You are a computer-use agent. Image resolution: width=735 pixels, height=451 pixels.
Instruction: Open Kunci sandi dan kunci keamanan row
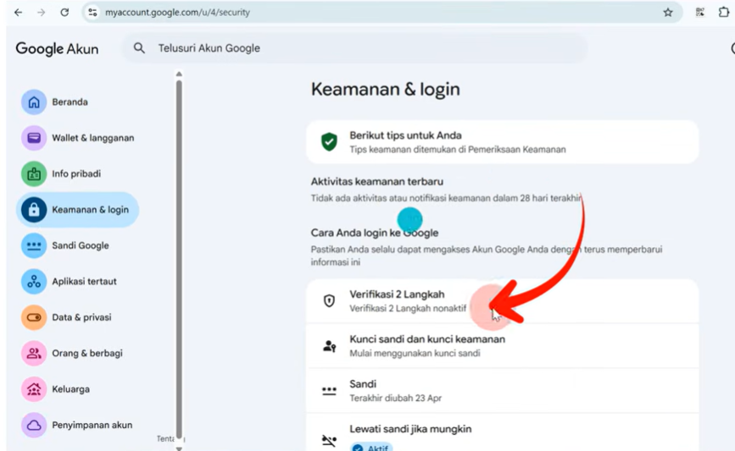click(x=503, y=346)
